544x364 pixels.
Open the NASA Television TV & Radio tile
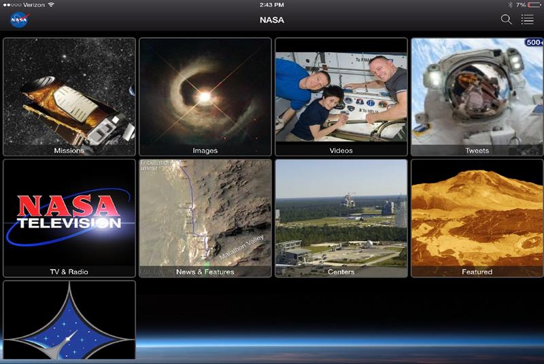click(x=69, y=218)
